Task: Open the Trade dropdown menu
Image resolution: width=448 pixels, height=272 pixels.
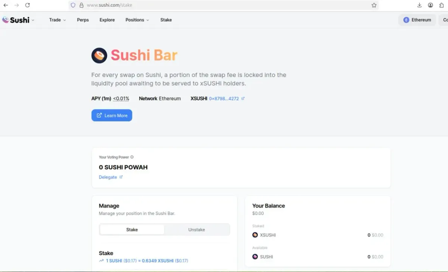Action: 57,20
